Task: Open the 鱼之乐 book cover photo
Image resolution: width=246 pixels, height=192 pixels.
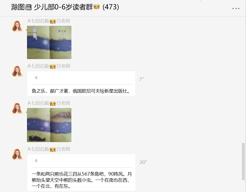Action: (49, 42)
